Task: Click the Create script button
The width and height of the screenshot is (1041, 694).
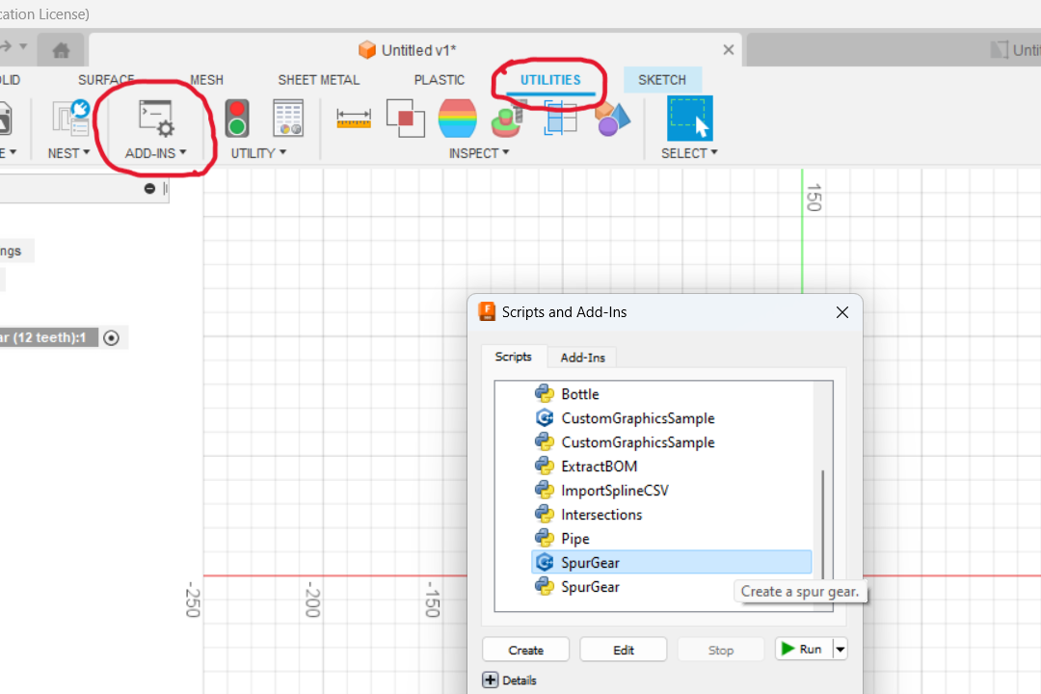Action: (526, 650)
